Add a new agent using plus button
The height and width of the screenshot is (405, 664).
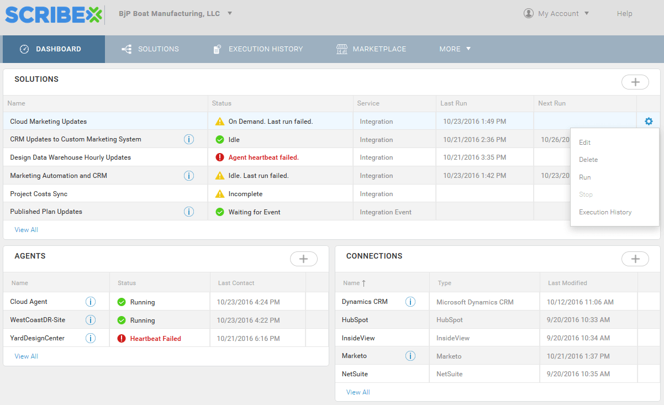tap(304, 259)
